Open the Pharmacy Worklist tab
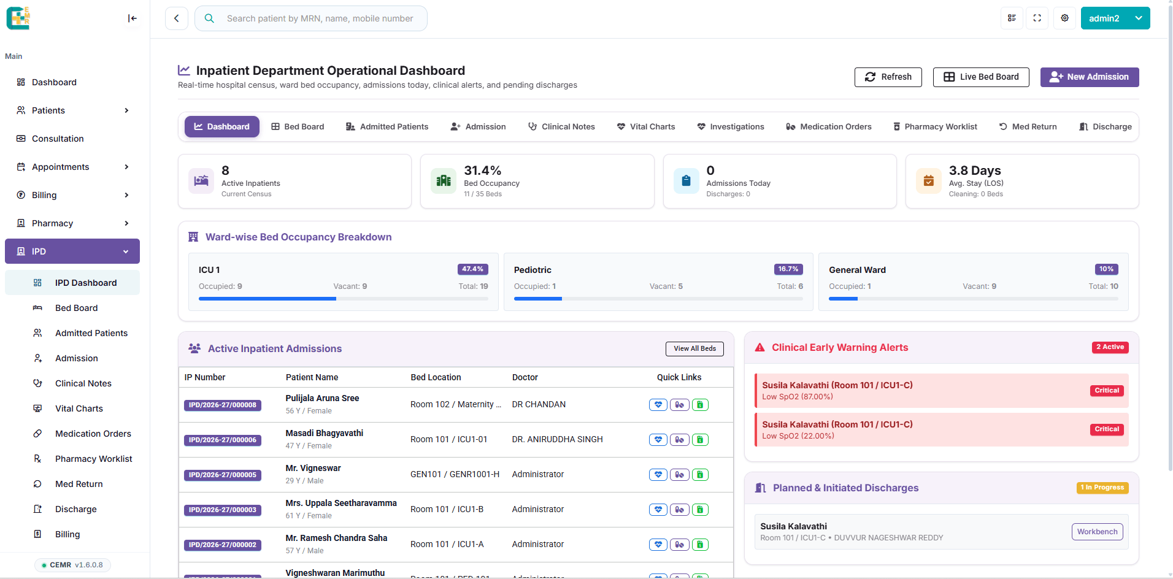 coord(935,127)
